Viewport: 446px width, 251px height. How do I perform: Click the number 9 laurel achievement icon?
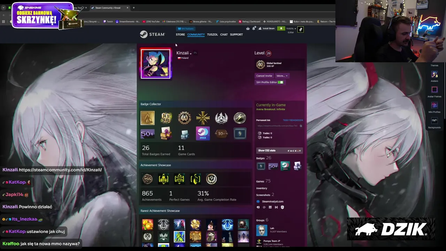[x=211, y=179]
